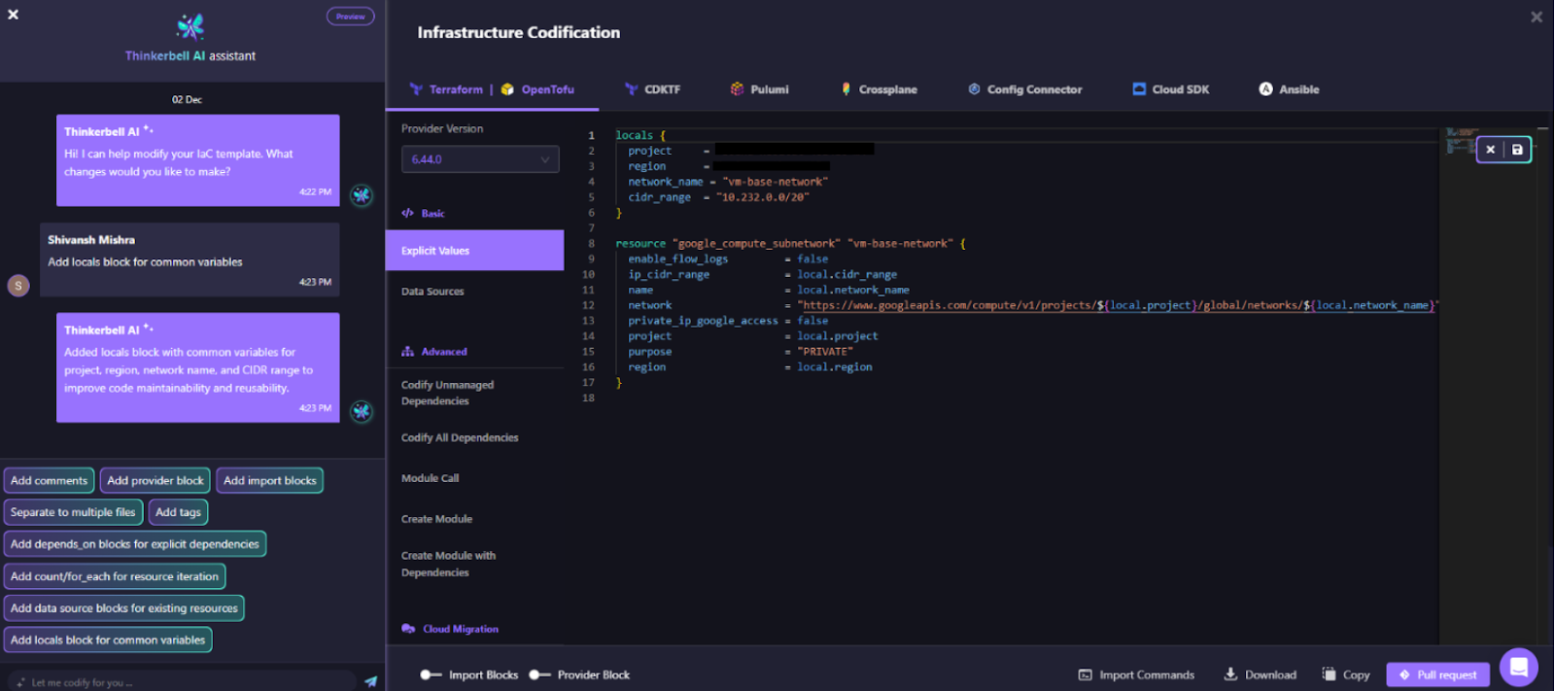Click the 'PRIVATE' purpose value
Image resolution: width=1555 pixels, height=691 pixels.
[x=825, y=352]
